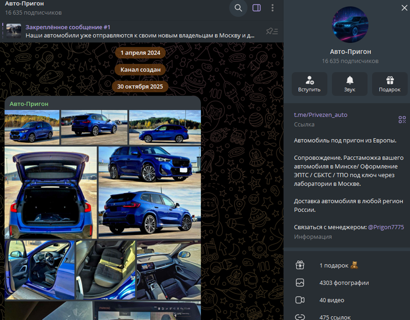
Task: Open the 475 ссылок shared links
Action: 335,317
